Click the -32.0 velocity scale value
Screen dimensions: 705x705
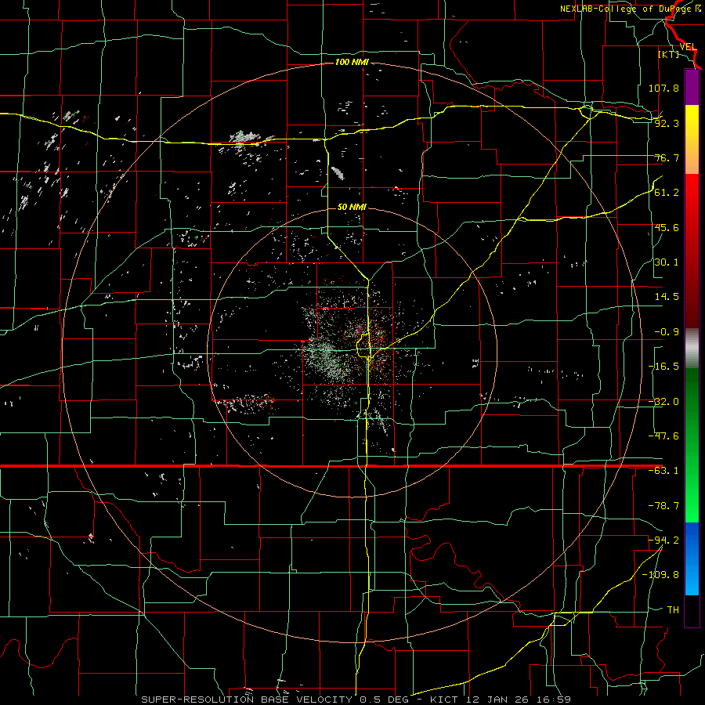tap(663, 402)
